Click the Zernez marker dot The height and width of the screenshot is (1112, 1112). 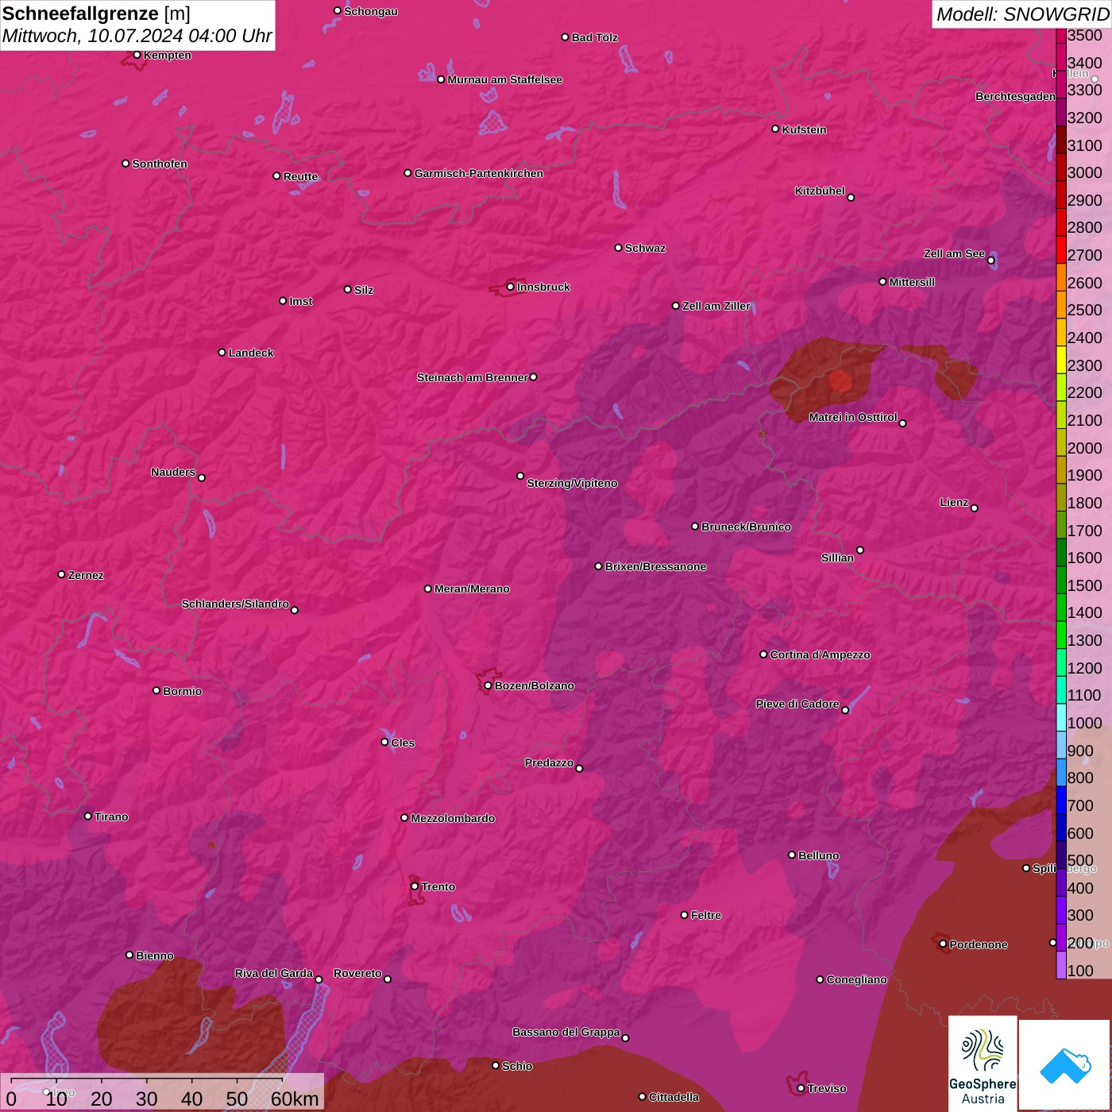[61, 574]
